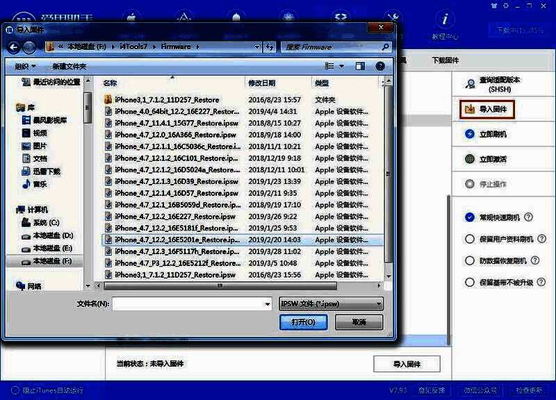The height and width of the screenshot is (400, 556).
Task: Click the back navigation arrow in the dialog
Action: coord(15,47)
